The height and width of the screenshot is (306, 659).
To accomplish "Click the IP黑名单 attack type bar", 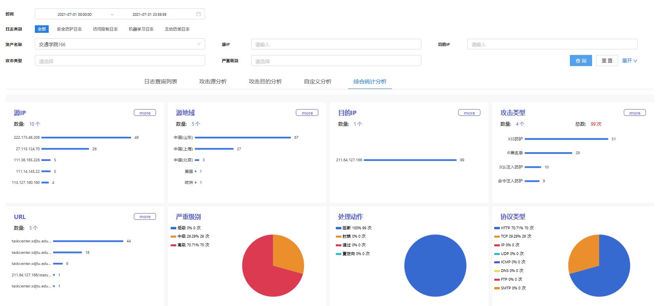I will (549, 153).
